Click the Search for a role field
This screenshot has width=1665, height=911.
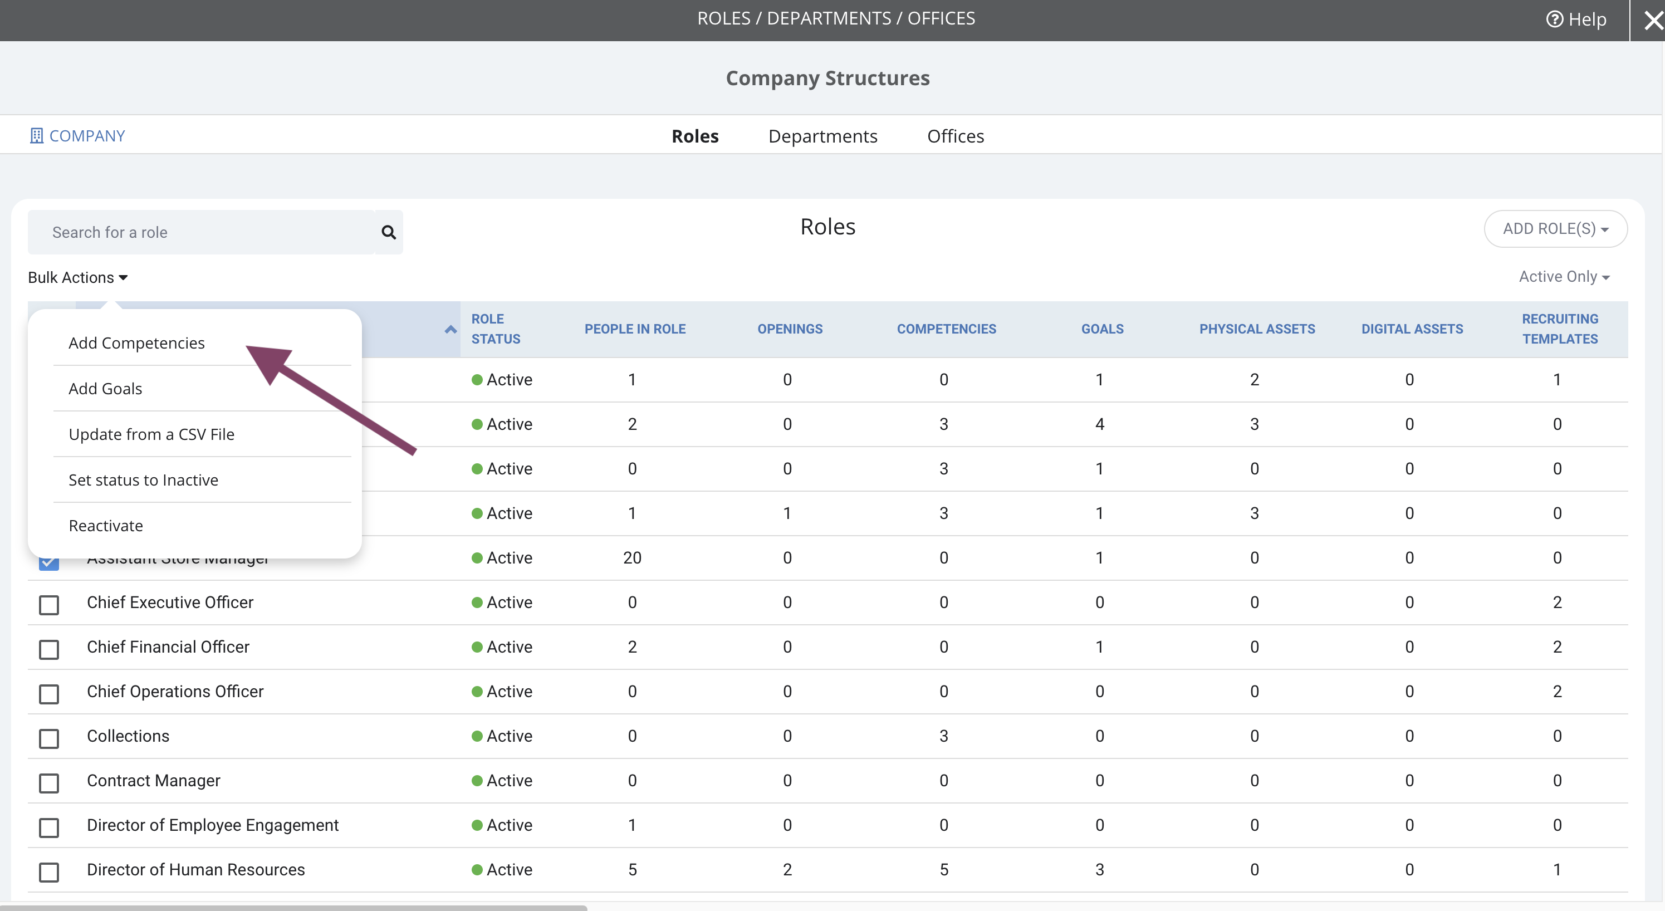click(201, 232)
